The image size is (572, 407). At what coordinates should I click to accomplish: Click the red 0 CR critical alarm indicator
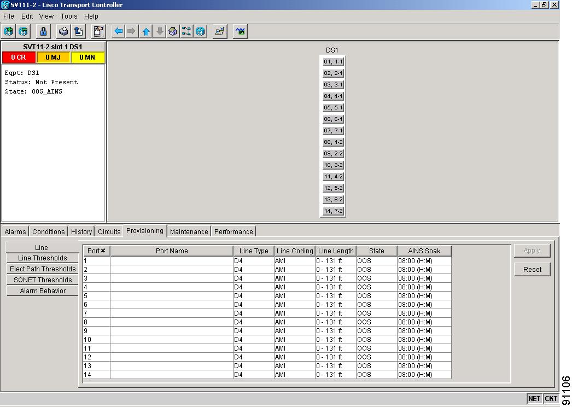point(19,57)
